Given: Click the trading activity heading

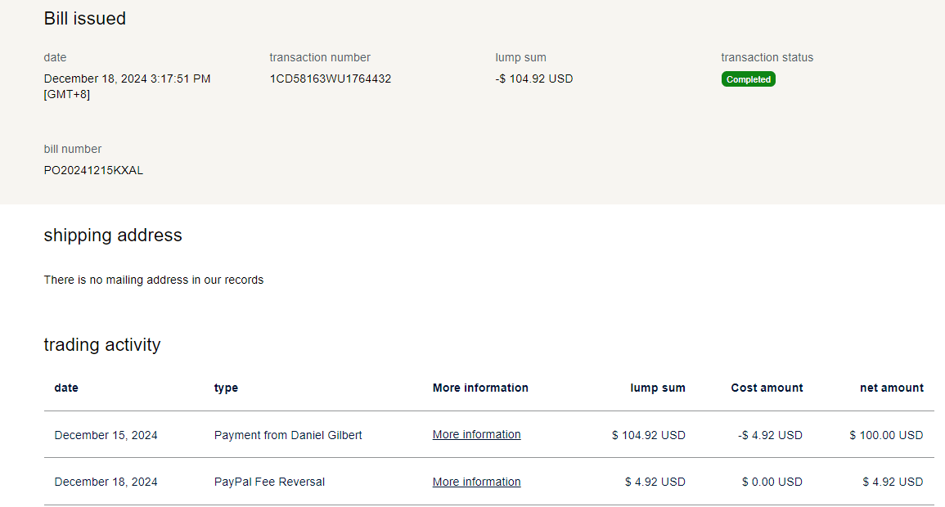Looking at the screenshot, I should (x=102, y=345).
